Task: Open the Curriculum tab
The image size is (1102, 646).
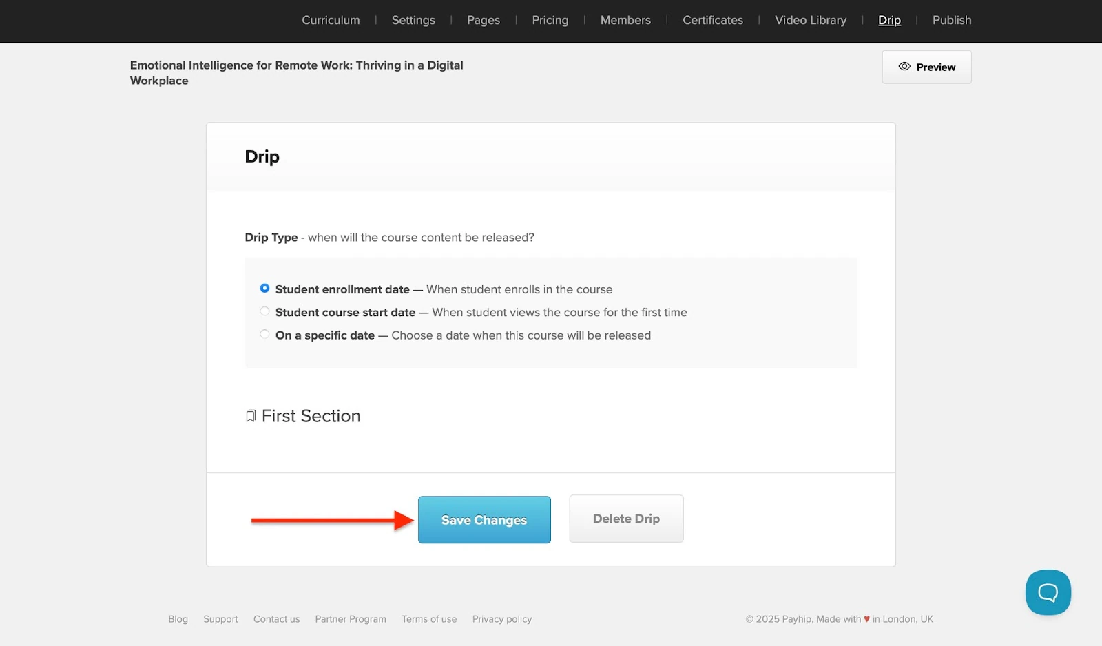Action: click(x=331, y=20)
